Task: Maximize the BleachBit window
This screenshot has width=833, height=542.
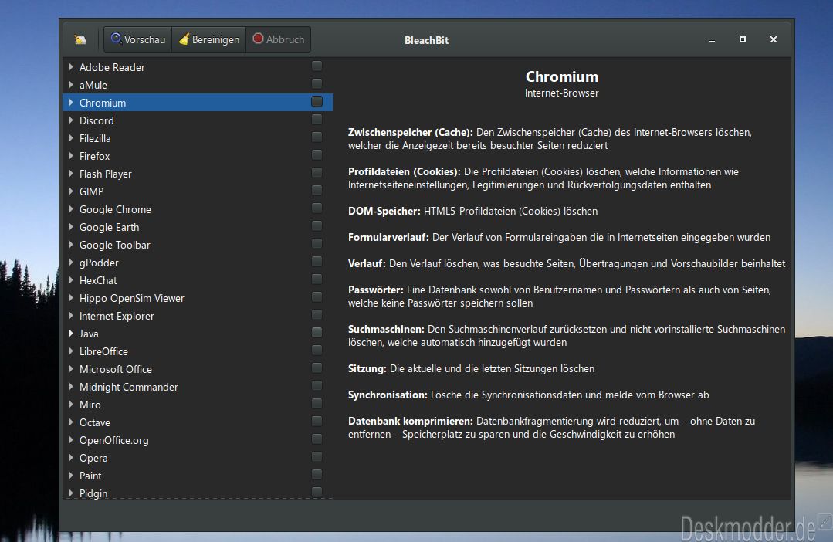Action: pos(742,40)
